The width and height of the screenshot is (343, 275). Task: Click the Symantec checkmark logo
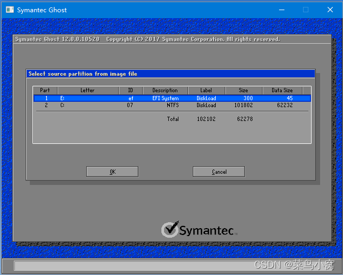pos(170,229)
